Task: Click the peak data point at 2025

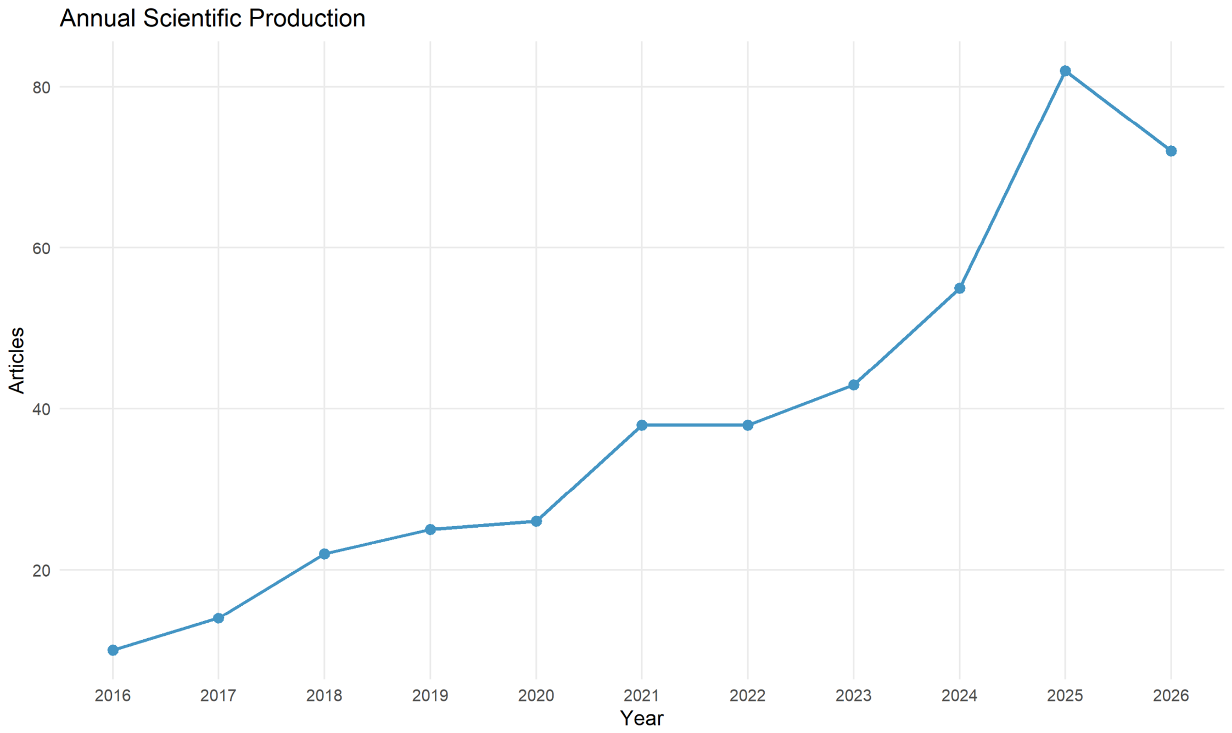Action: (1065, 71)
